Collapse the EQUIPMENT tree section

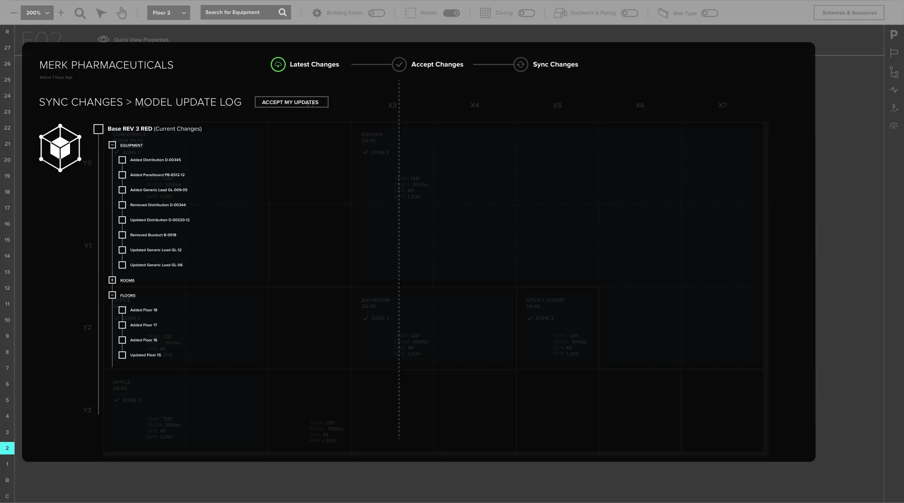pos(112,145)
